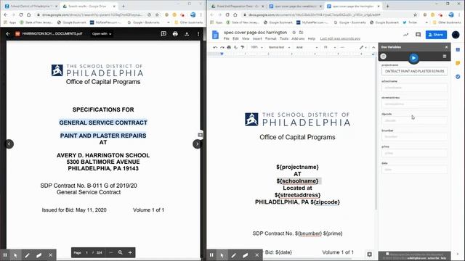Open the Format menu in Docs
Image resolution: width=465 pixels, height=261 pixels.
(x=270, y=38)
